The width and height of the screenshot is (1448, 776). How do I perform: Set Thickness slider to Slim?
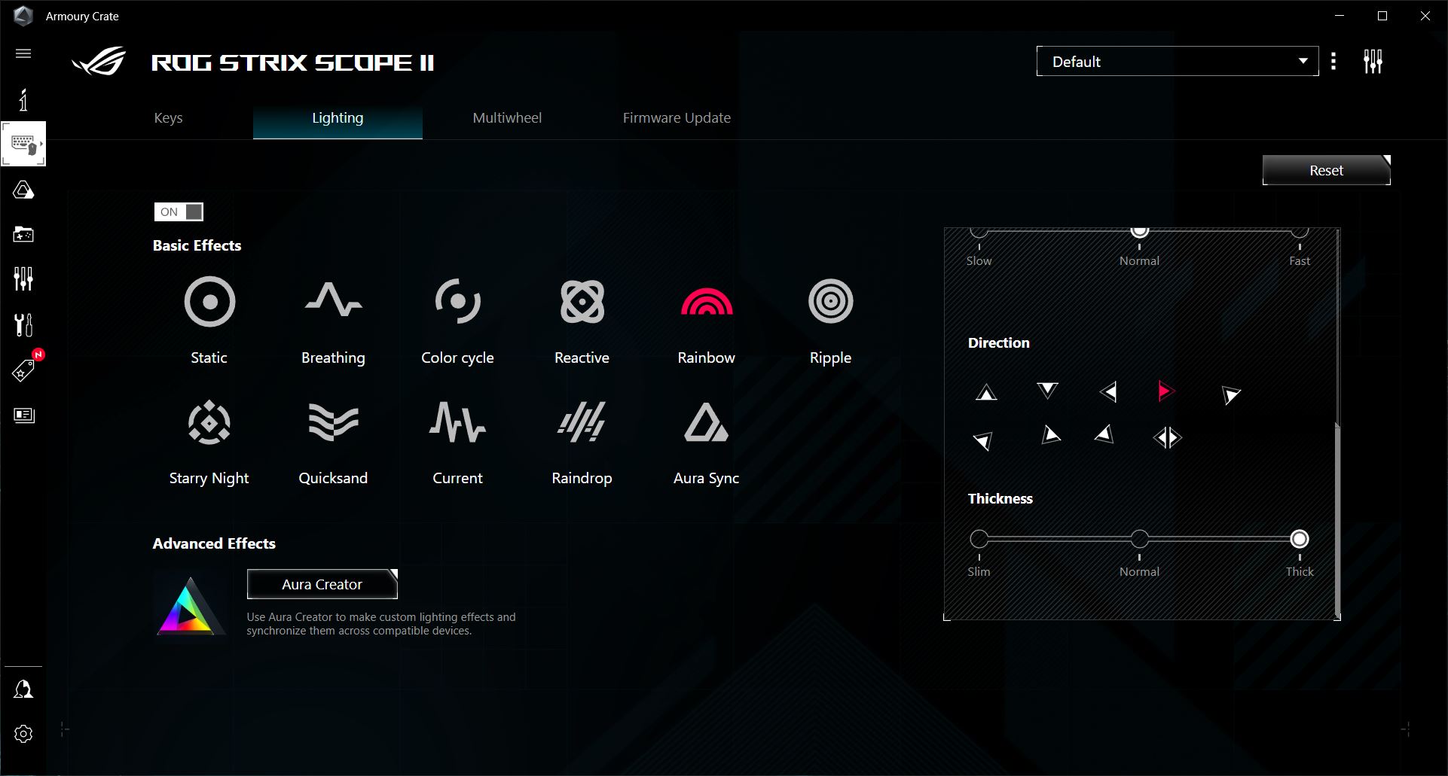[x=979, y=539]
